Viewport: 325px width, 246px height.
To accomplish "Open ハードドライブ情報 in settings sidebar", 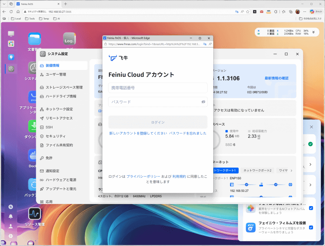I will coord(63,96).
